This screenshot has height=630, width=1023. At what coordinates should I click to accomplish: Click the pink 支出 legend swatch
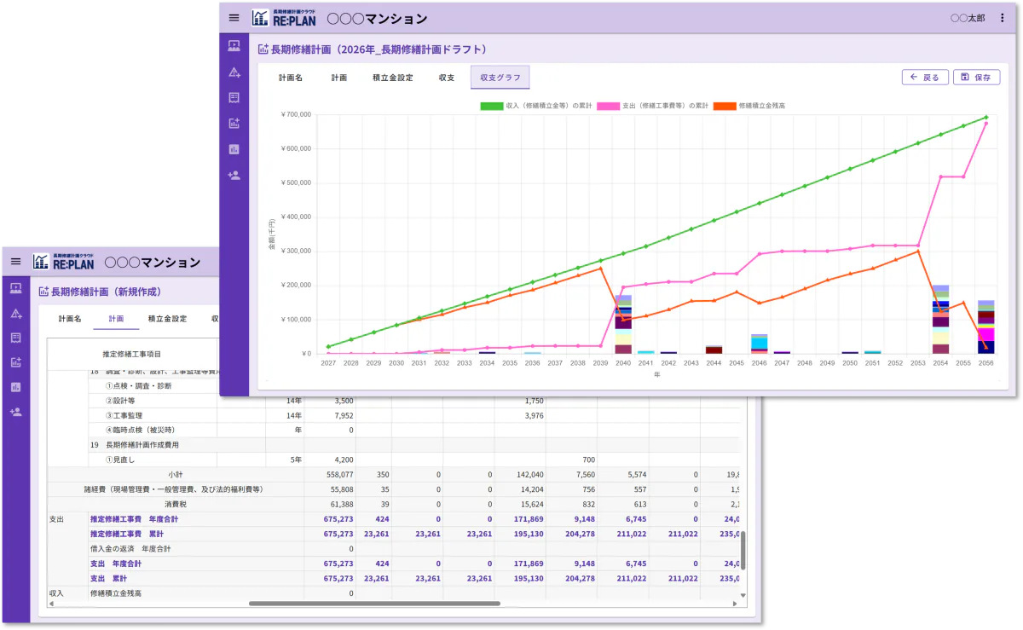pyautogui.click(x=609, y=106)
